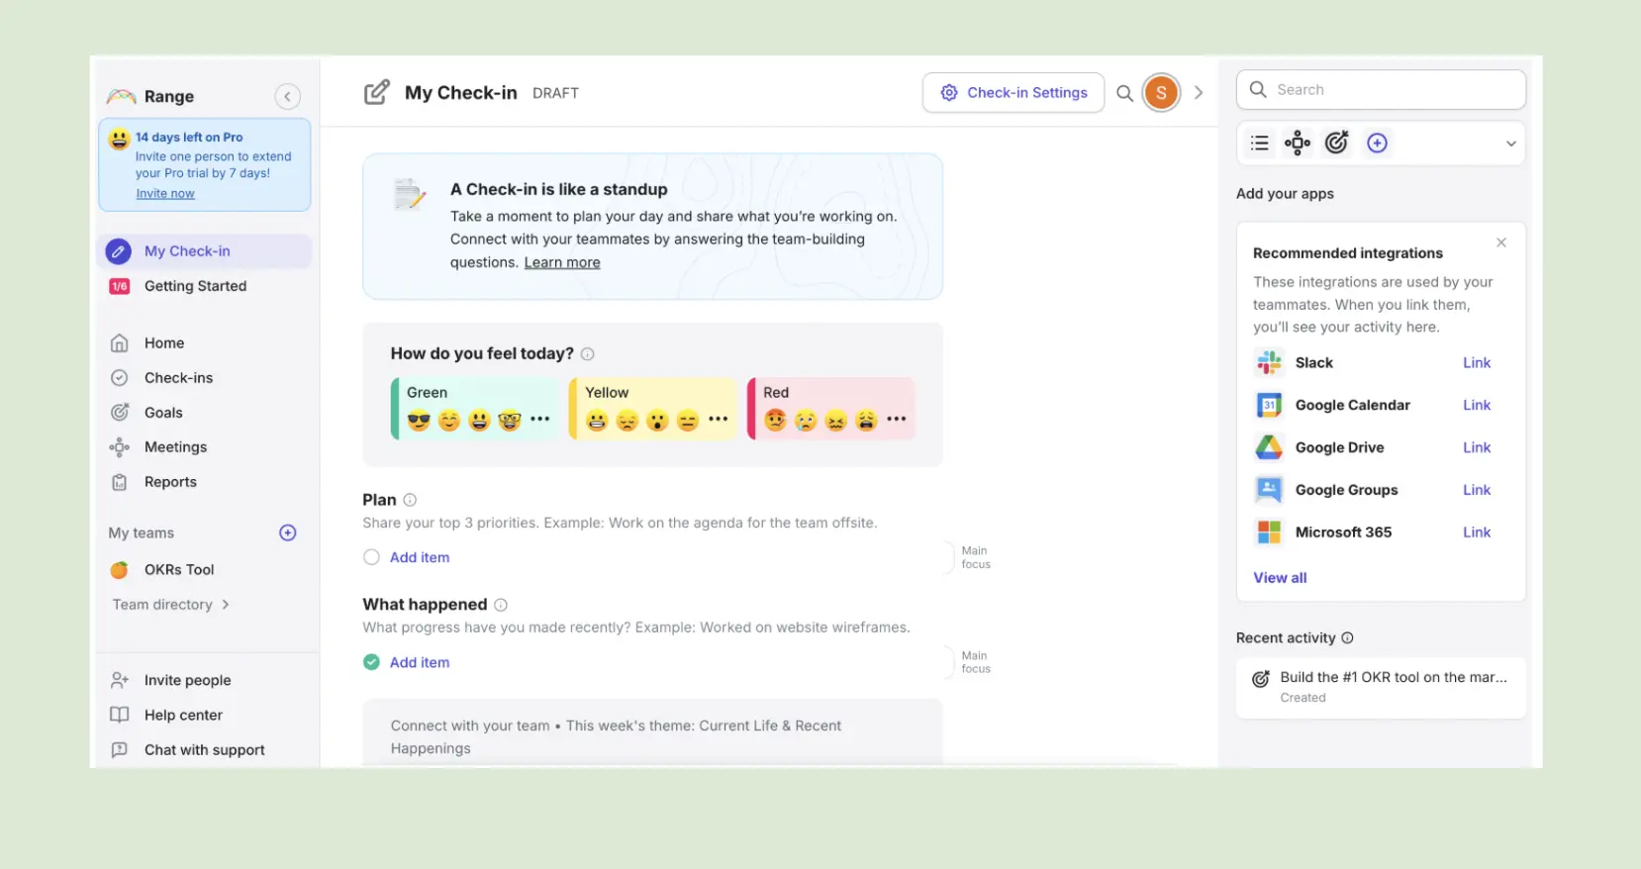Image resolution: width=1641 pixels, height=869 pixels.
Task: Select the grinning emoji under Yellow
Action: [x=597, y=421]
